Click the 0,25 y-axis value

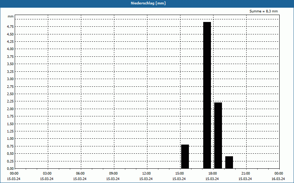click(10, 161)
